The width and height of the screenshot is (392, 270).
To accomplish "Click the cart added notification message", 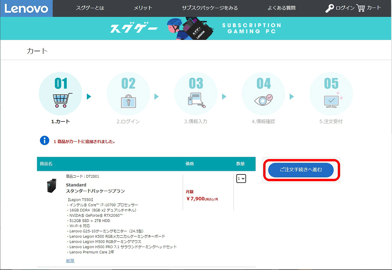I will (84, 142).
